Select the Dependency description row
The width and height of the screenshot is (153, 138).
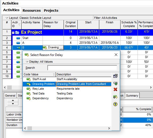click(x=65, y=98)
